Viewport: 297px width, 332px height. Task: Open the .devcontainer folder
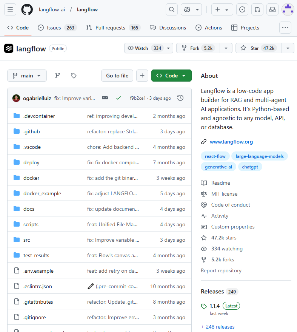point(39,116)
